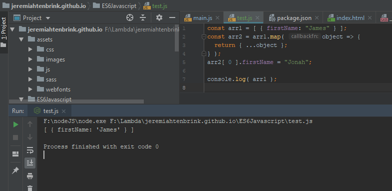Image resolution: width=392 pixels, height=191 pixels.
Task: Click the [ { firstName: 'James' } ] output line
Action: tap(88, 130)
